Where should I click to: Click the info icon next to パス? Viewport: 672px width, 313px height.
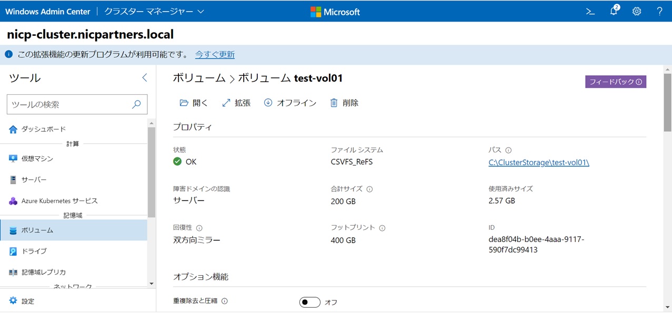[508, 150]
